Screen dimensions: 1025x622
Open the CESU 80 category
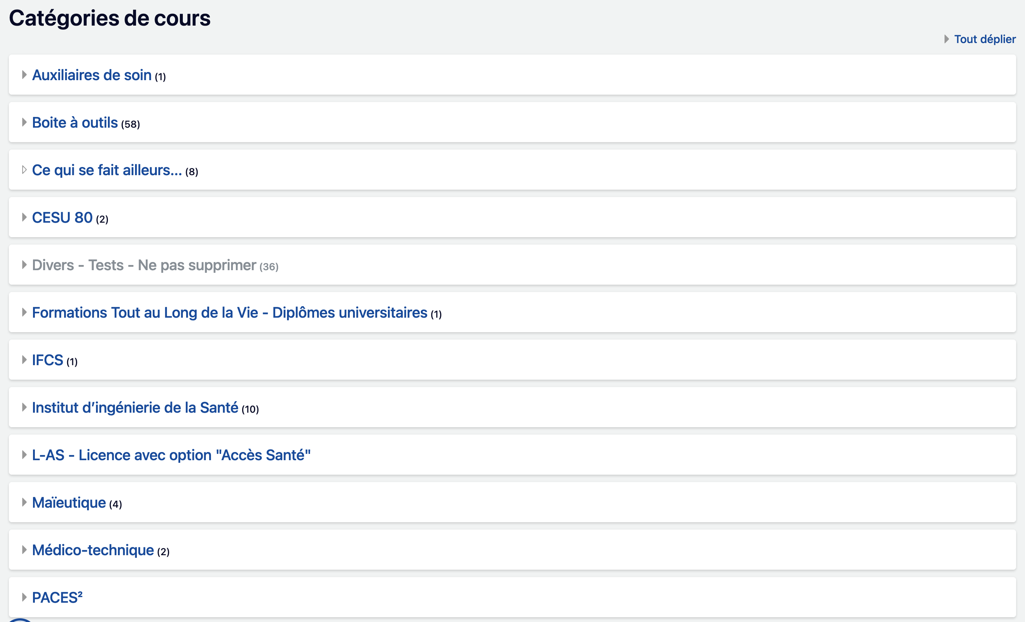[62, 218]
